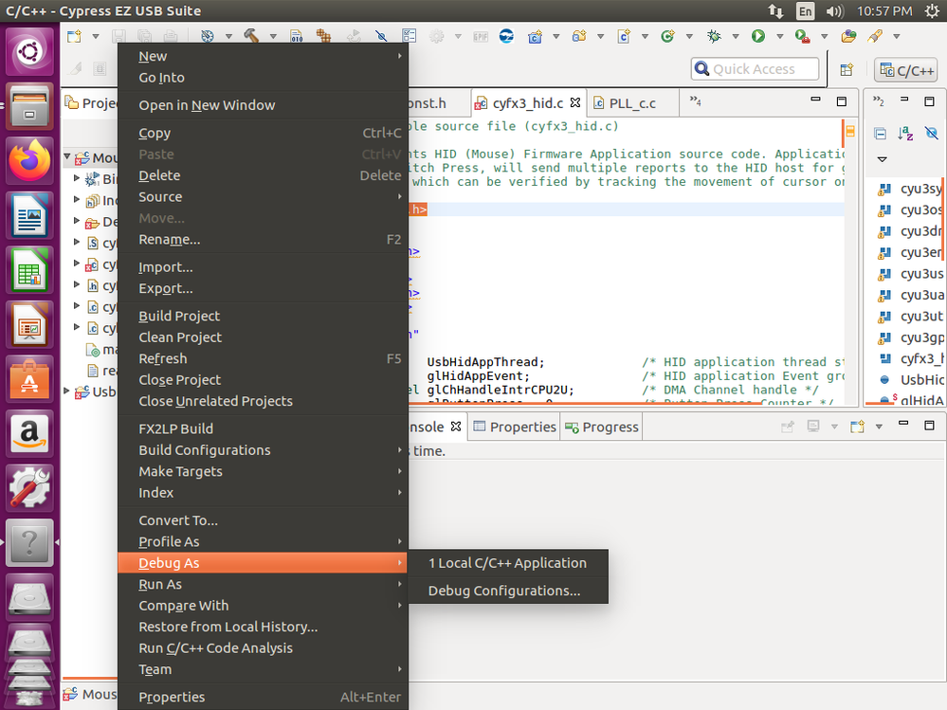
Task: Switch to the cyfx3_hid.c editor tab
Action: tap(527, 103)
